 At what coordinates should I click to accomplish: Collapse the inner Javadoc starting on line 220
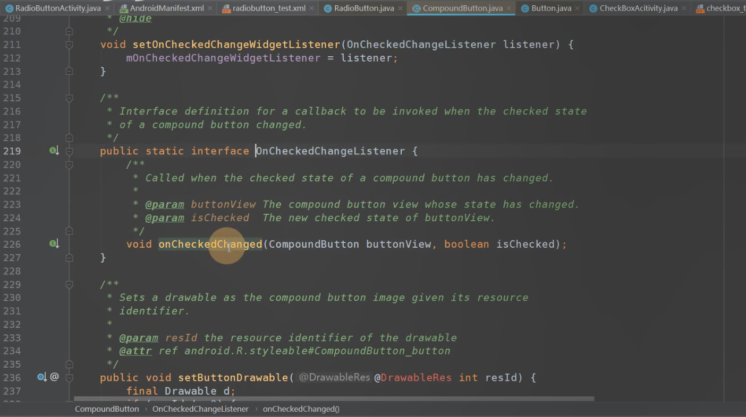pyautogui.click(x=69, y=165)
